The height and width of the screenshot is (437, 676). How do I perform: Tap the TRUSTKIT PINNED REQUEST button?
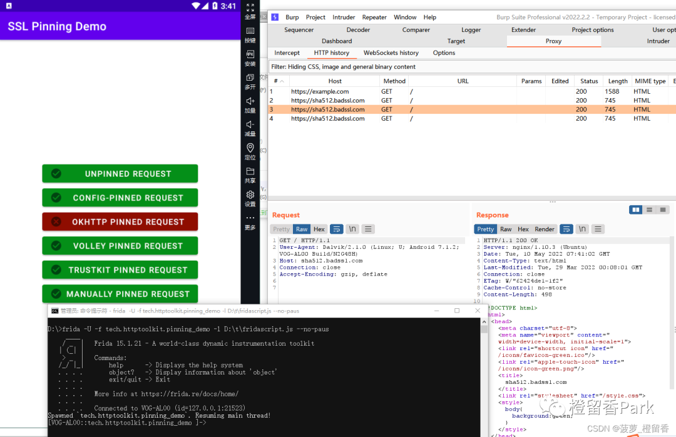(x=120, y=270)
